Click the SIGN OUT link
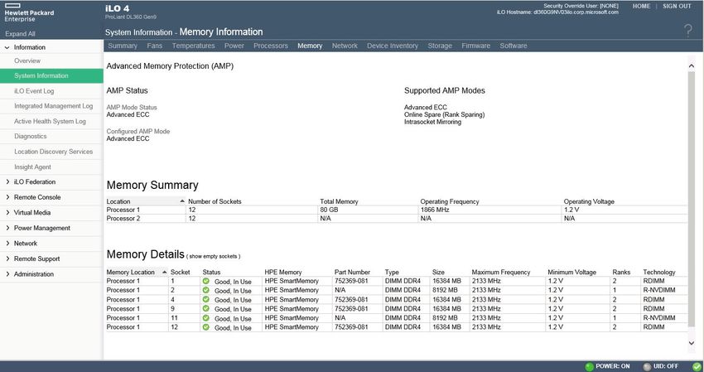This screenshot has width=704, height=372. pyautogui.click(x=677, y=7)
